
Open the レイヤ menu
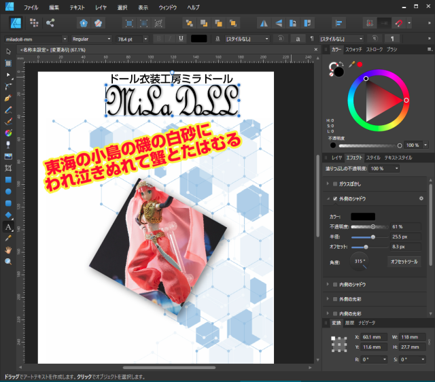click(101, 7)
